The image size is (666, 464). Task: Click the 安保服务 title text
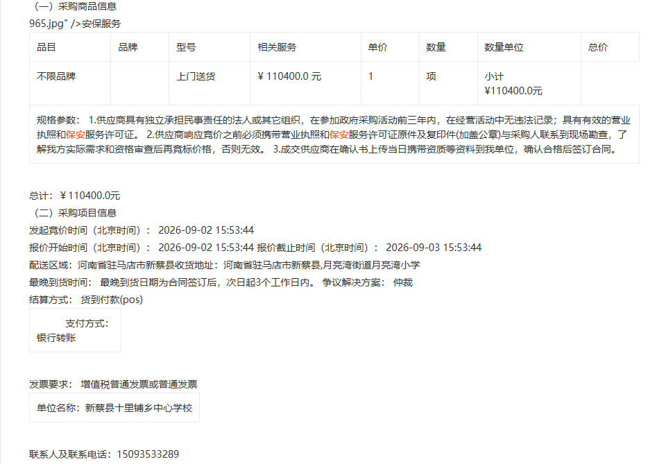[x=101, y=24]
